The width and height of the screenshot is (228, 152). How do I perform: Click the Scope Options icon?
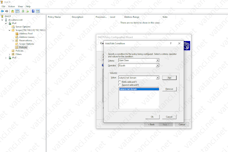17,44
